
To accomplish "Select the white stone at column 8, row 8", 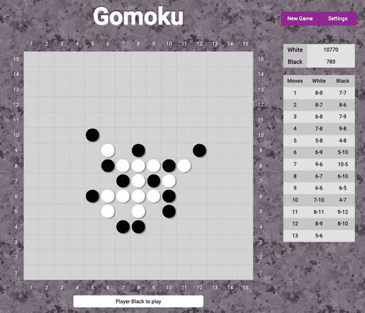I will [x=139, y=166].
